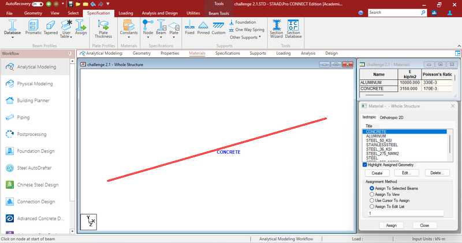This screenshot has width=462, height=243.
Task: Click the Assign button in Material dialog
Action: 392,225
